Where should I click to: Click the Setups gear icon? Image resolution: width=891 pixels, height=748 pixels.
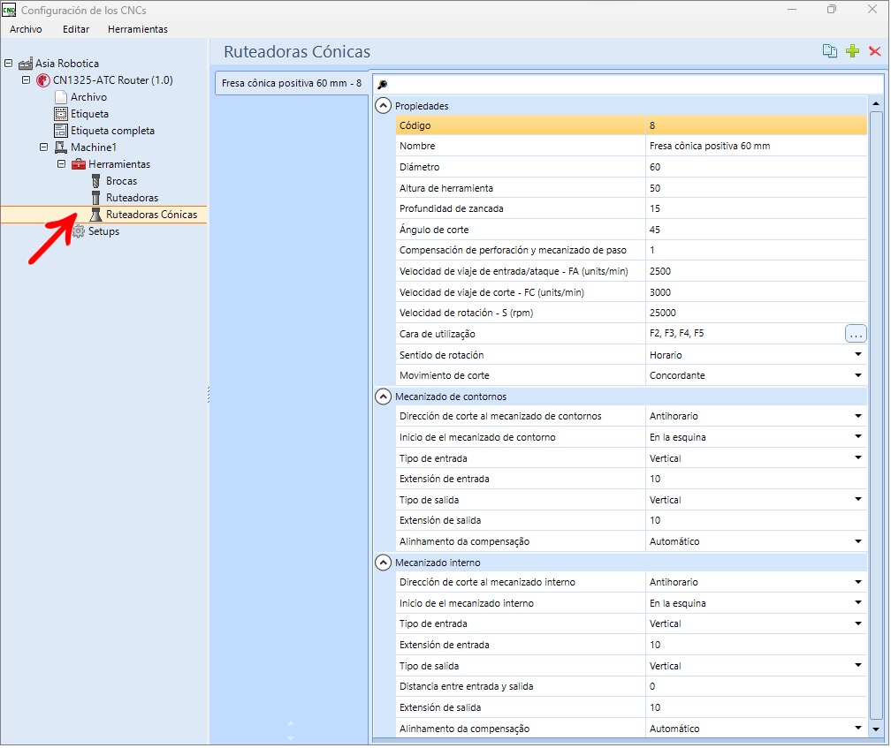coord(79,231)
